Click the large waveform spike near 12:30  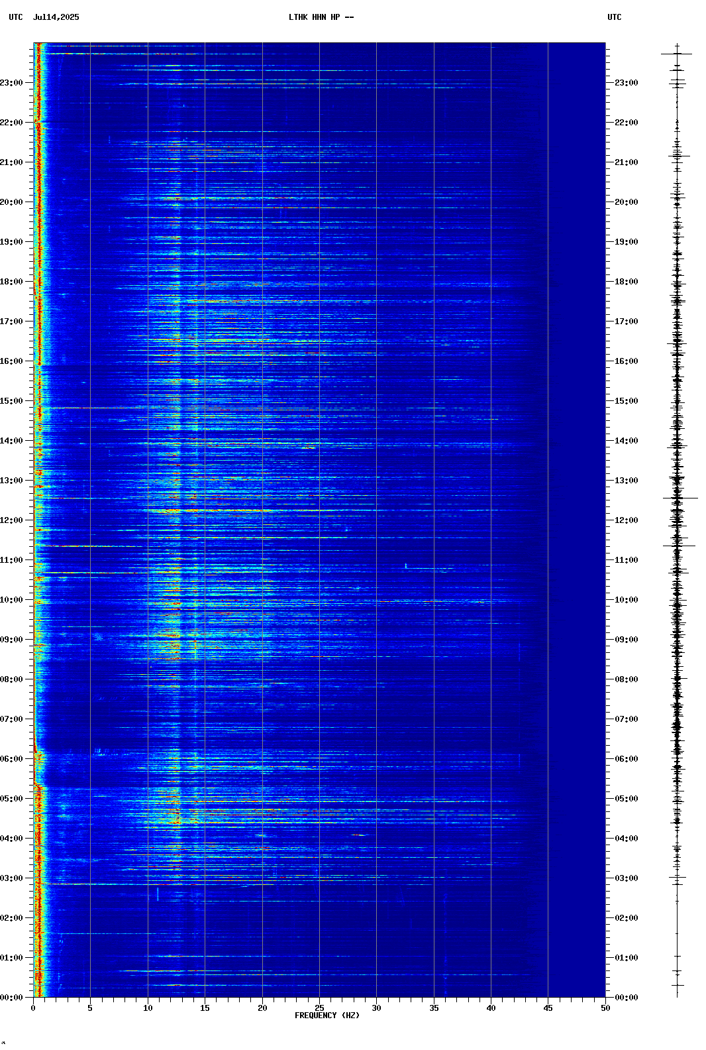click(680, 498)
